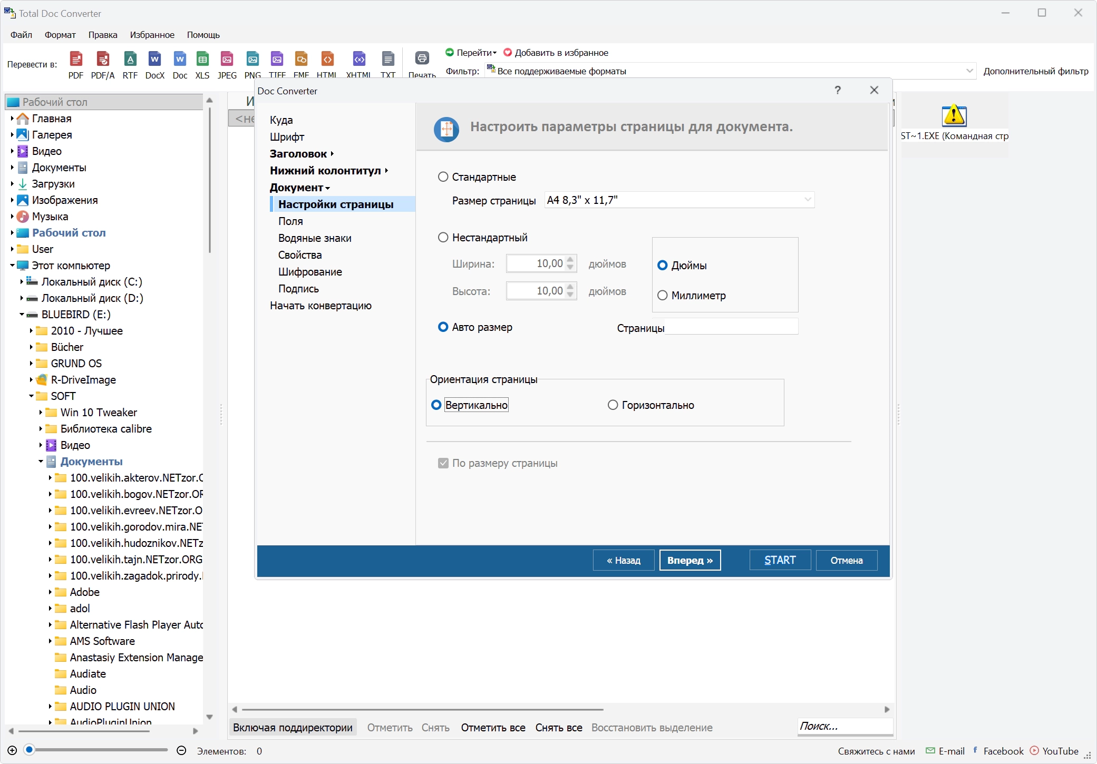Select the Галерея gallery item

(x=52, y=135)
